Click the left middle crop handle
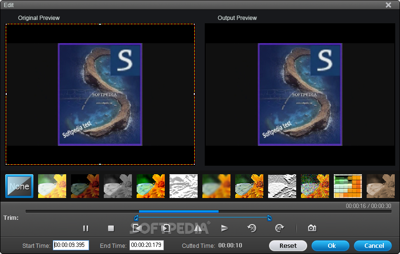This screenshot has height=254, width=400. pyautogui.click(x=6, y=94)
